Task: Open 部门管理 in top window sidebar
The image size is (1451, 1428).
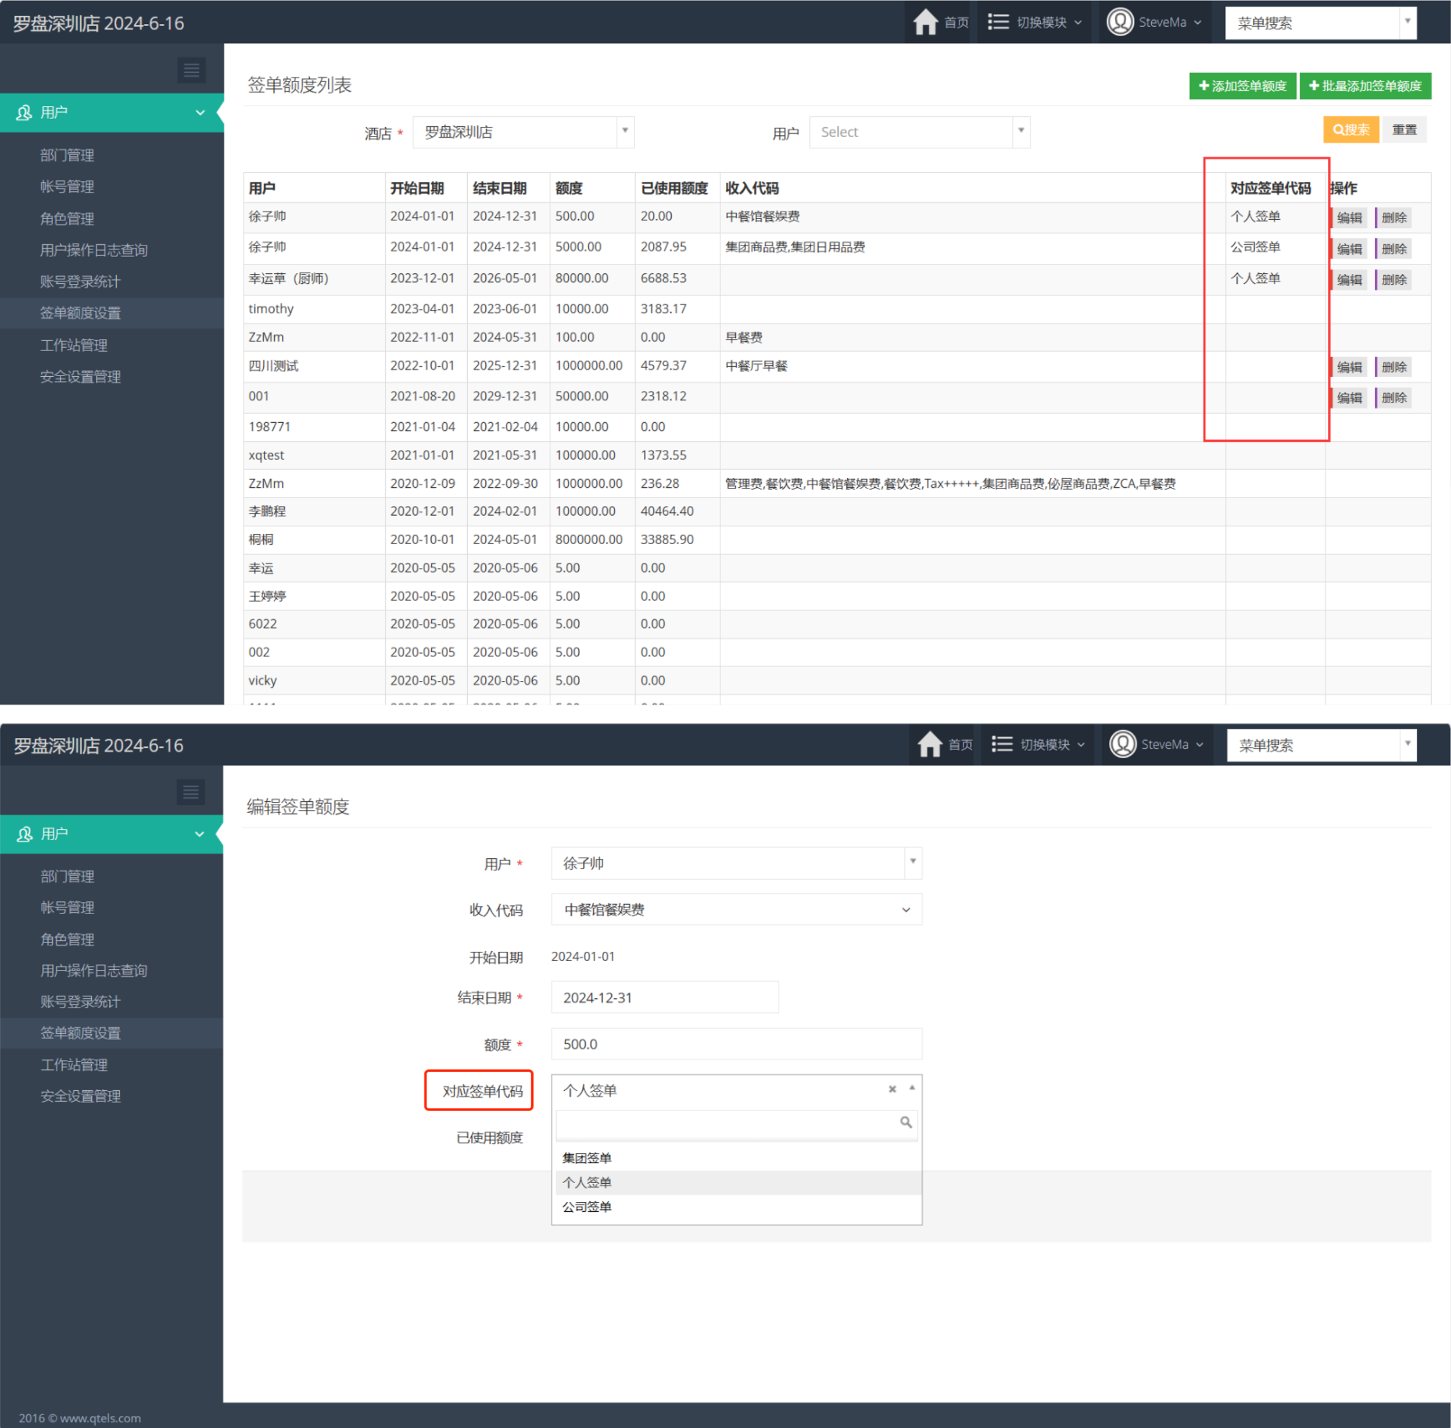Action: click(67, 155)
